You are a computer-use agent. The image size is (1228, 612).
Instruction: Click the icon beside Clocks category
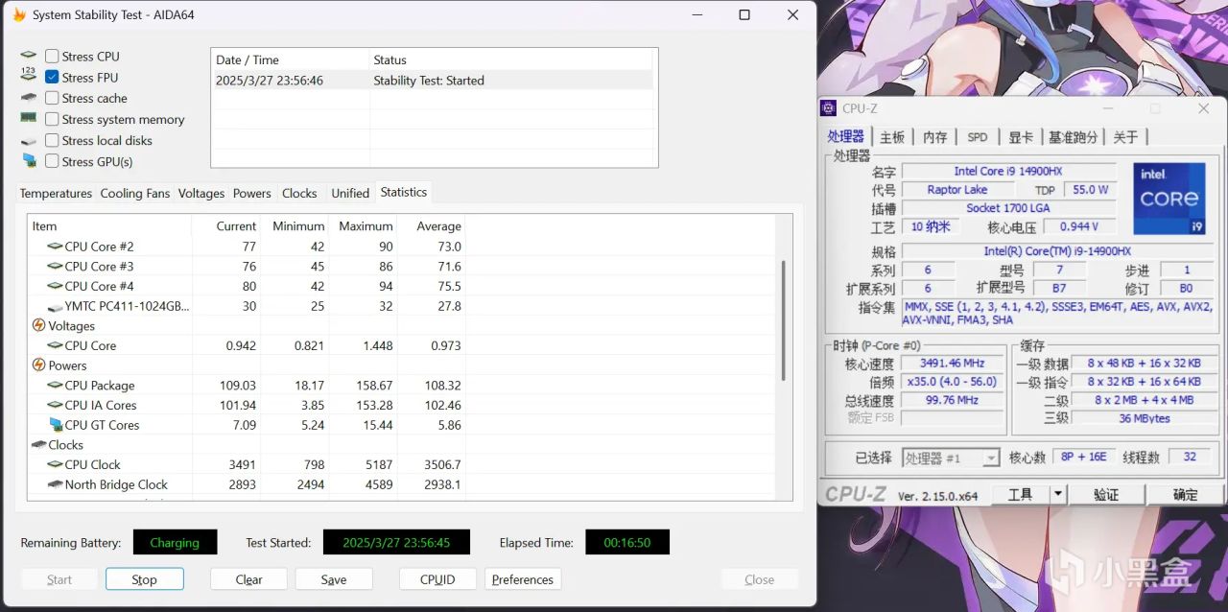pos(38,445)
